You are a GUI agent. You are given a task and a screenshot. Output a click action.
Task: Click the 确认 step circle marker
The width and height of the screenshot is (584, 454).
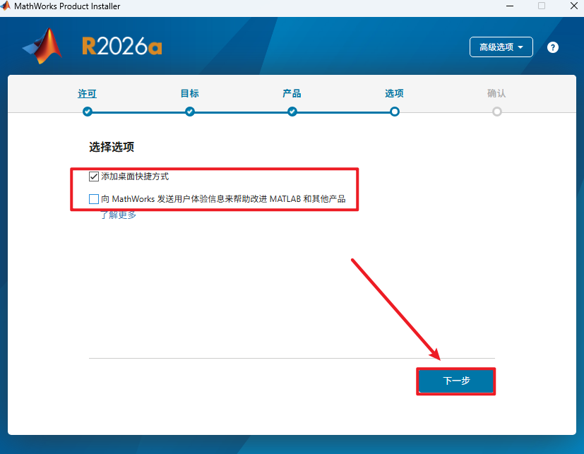pyautogui.click(x=497, y=112)
